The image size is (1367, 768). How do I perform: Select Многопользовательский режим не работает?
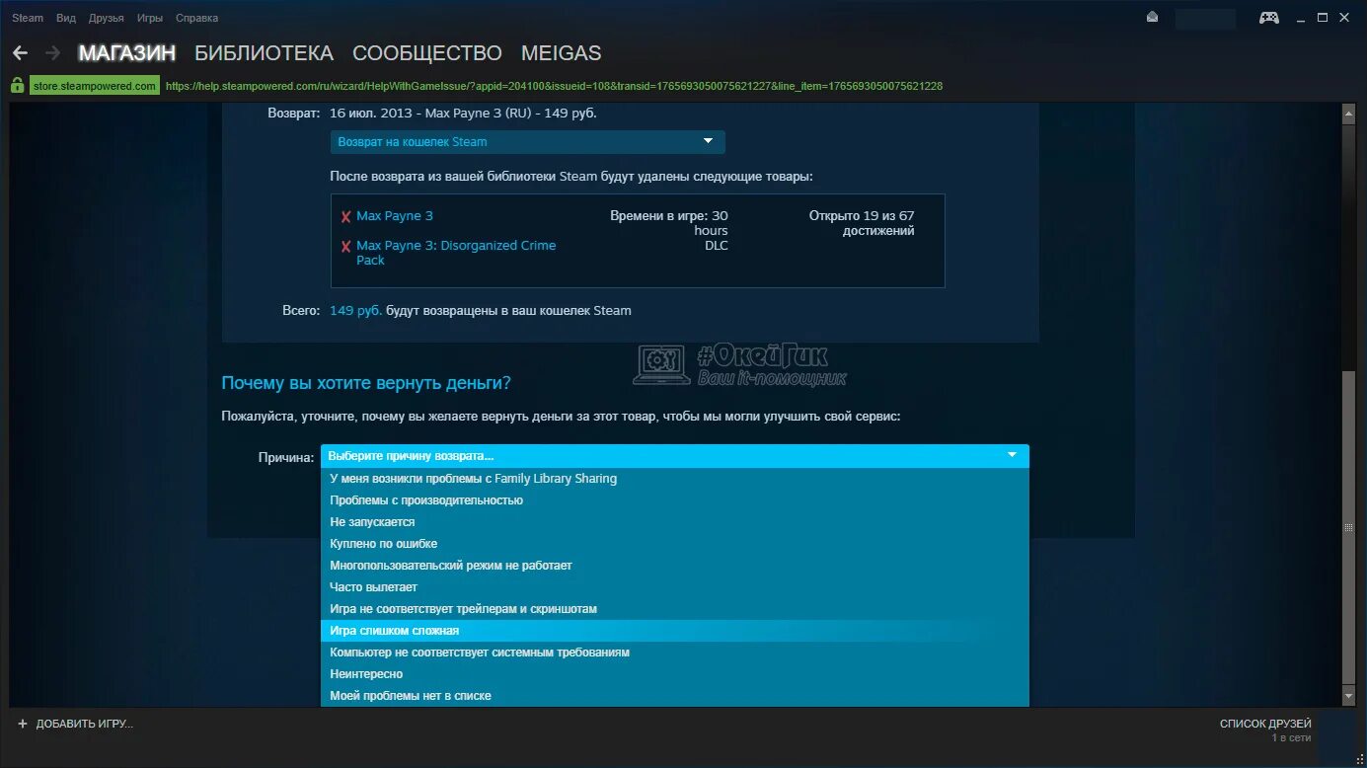click(x=674, y=566)
